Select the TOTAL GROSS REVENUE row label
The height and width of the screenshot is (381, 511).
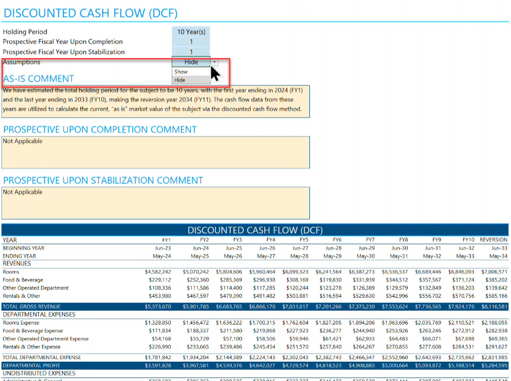(32, 306)
